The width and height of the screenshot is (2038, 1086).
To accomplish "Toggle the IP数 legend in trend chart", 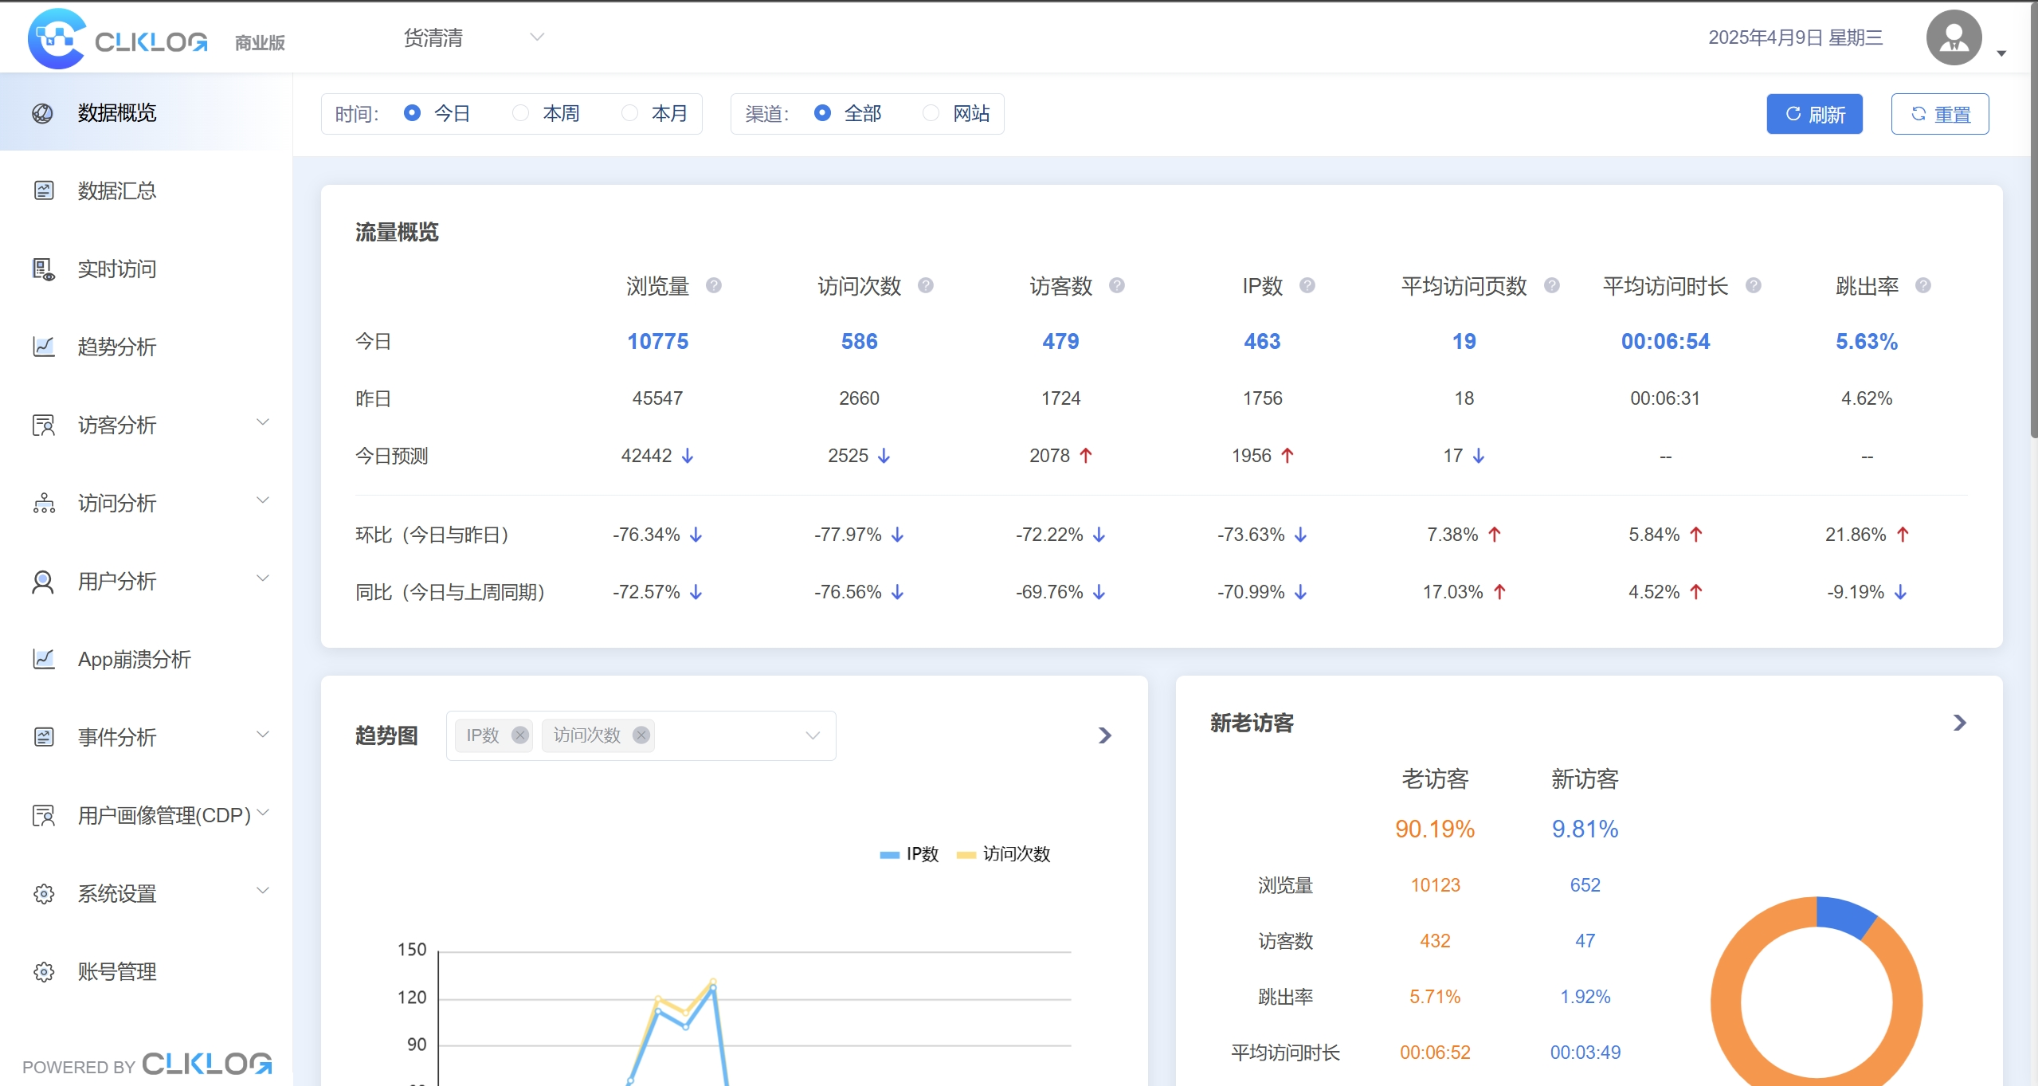I will pyautogui.click(x=908, y=853).
